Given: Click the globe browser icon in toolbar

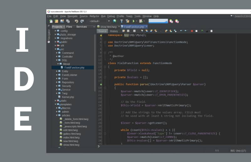Looking at the screenshot, I should pyautogui.click(x=115, y=21).
